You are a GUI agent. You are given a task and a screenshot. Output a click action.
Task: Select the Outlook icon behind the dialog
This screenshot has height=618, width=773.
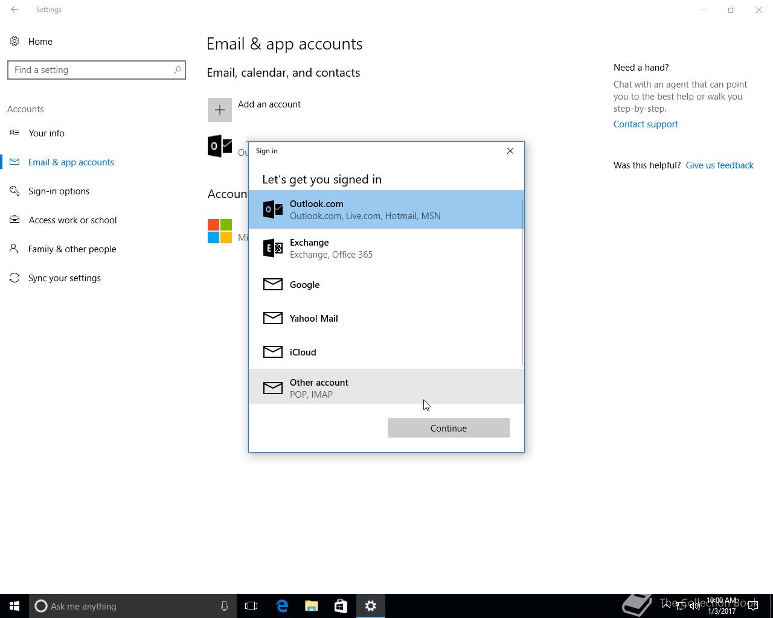220,146
